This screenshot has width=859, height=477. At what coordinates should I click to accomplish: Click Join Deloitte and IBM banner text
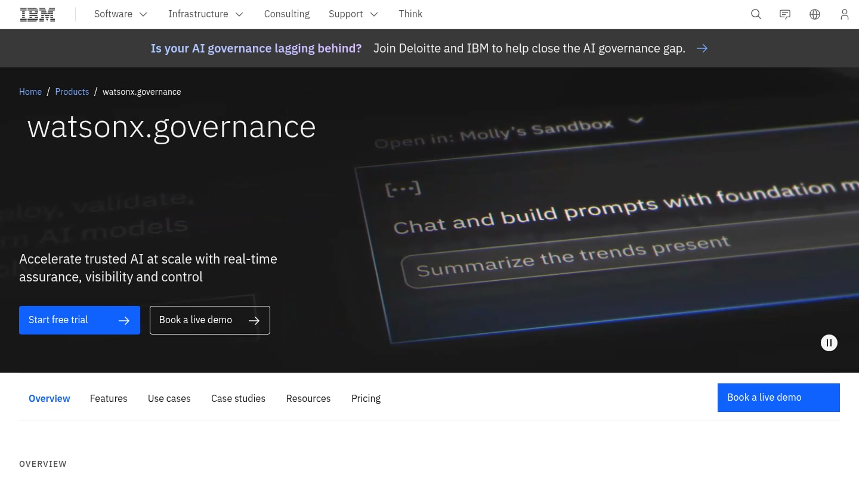tap(529, 48)
